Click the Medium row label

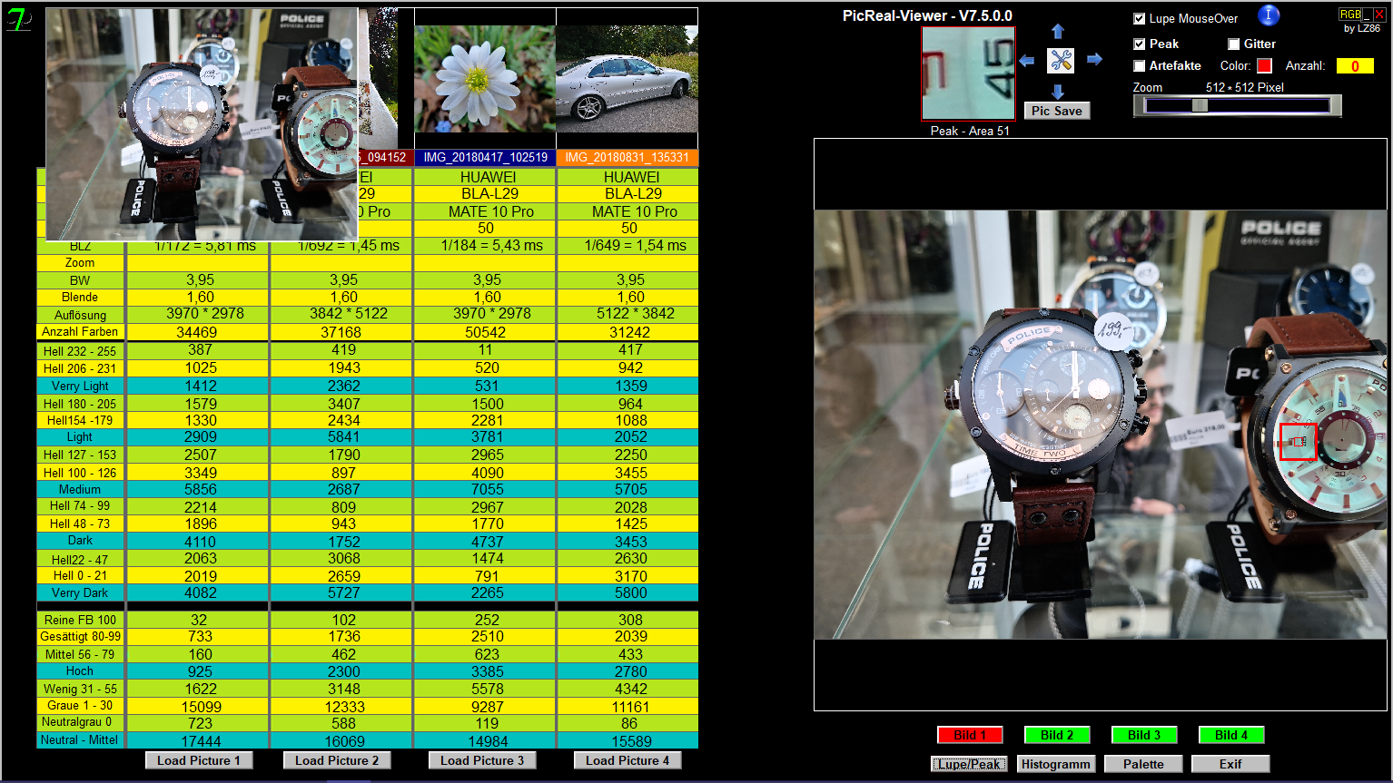[80, 489]
